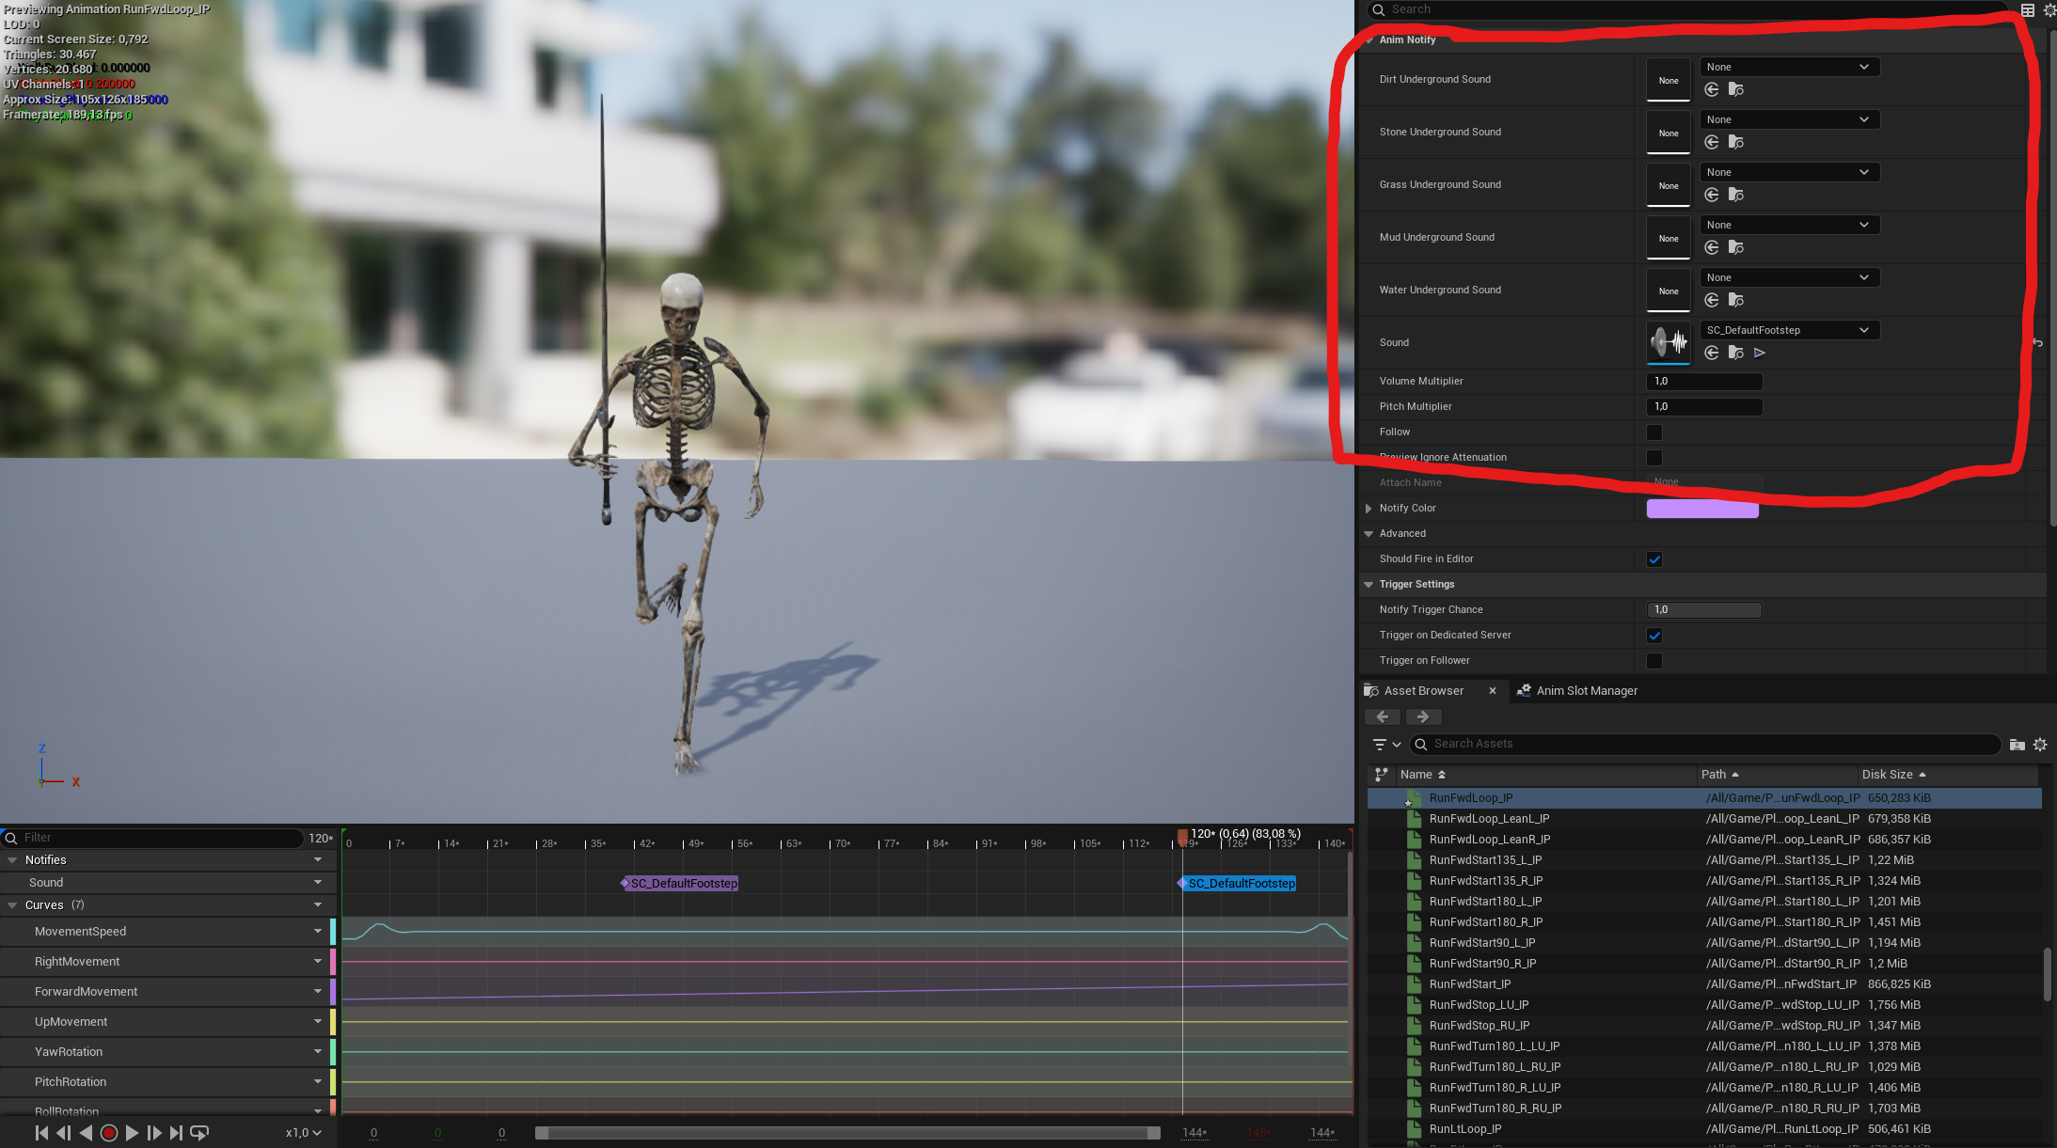The image size is (2057, 1148).
Task: Open Asset Browser view settings gear
Action: 2040,745
